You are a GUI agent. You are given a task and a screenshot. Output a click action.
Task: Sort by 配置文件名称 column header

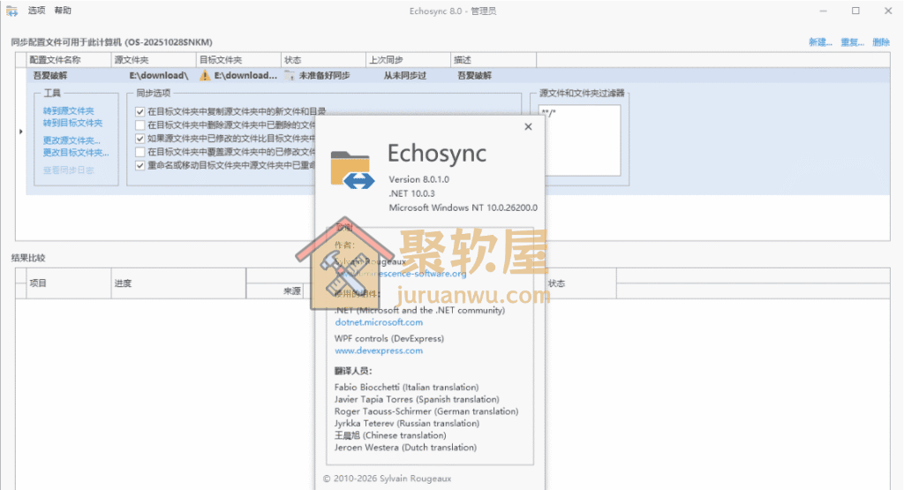[69, 60]
